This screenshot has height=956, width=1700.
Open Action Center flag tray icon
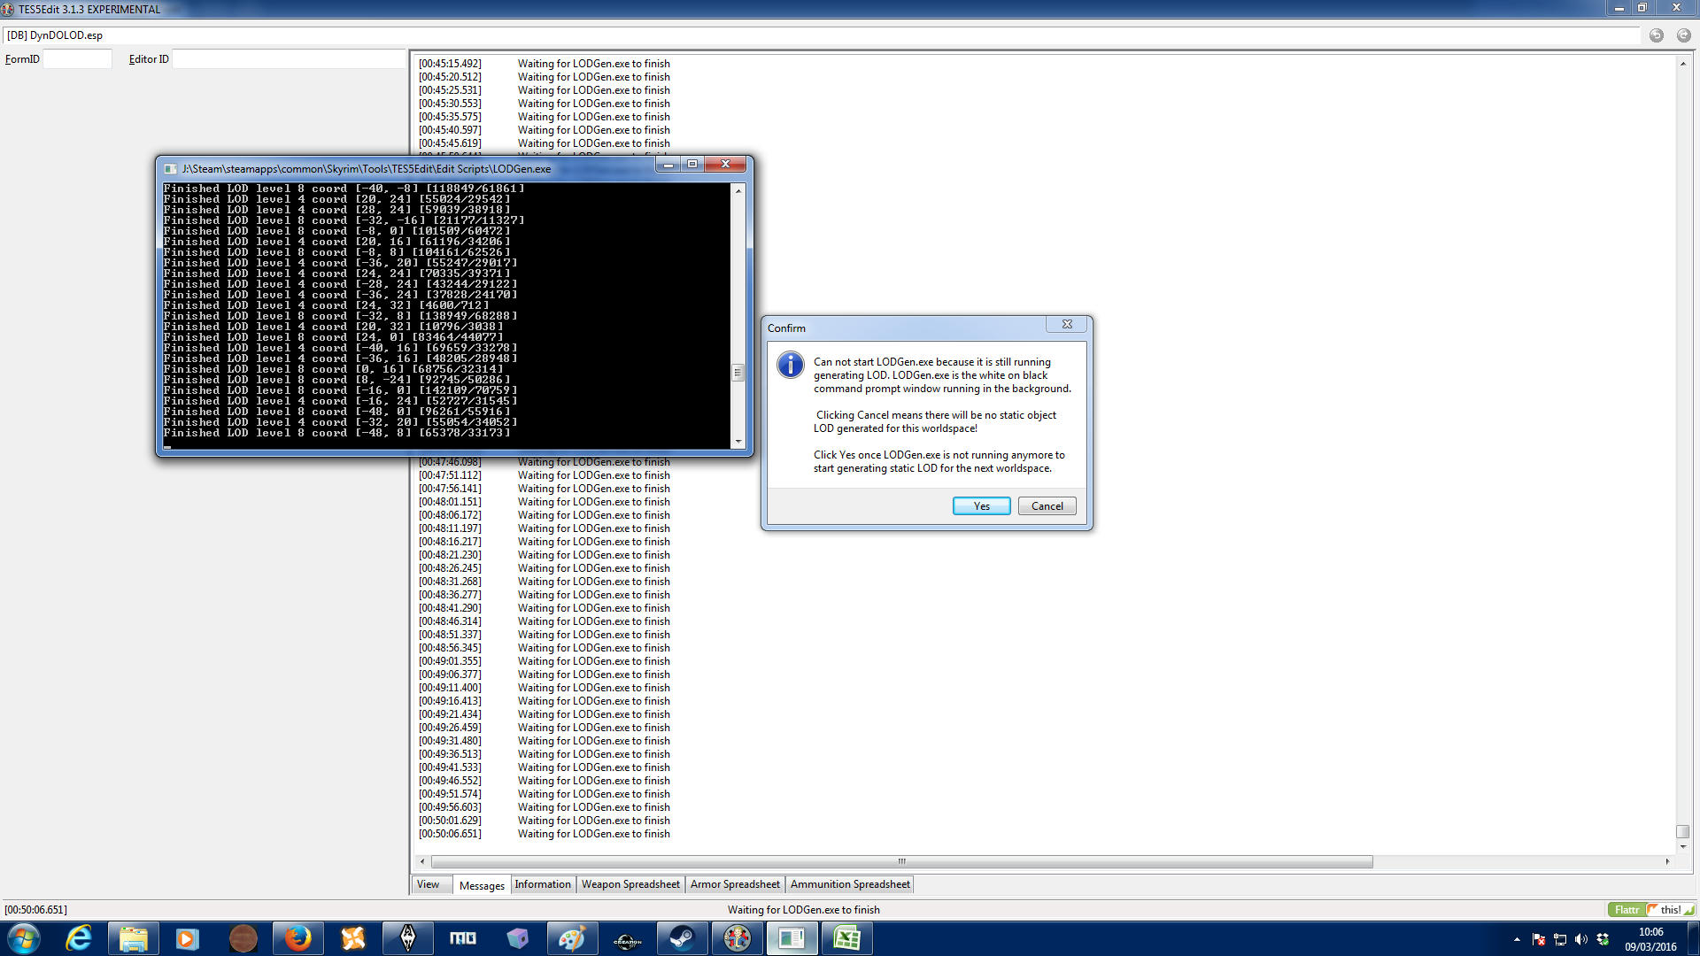(x=1539, y=939)
